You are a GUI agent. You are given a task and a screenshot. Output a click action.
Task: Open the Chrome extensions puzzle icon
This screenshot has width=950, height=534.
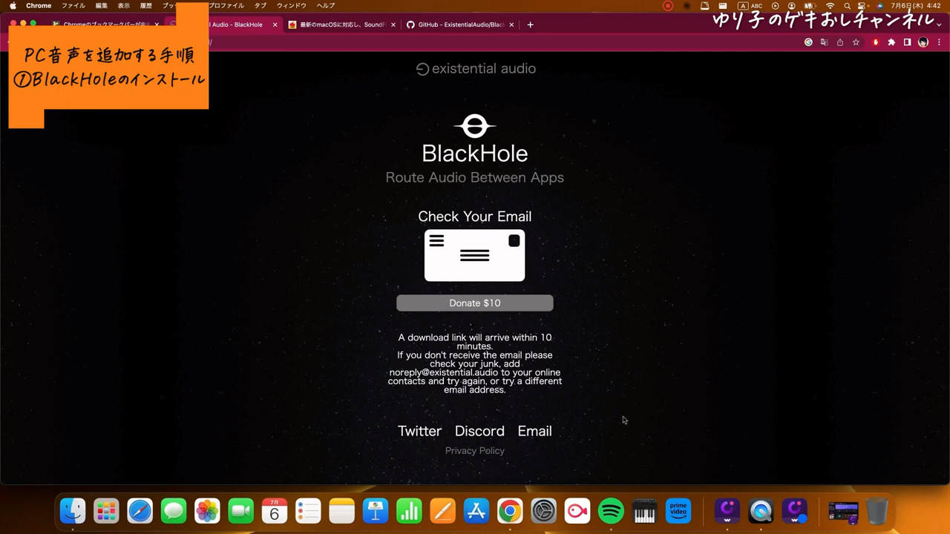coord(891,42)
